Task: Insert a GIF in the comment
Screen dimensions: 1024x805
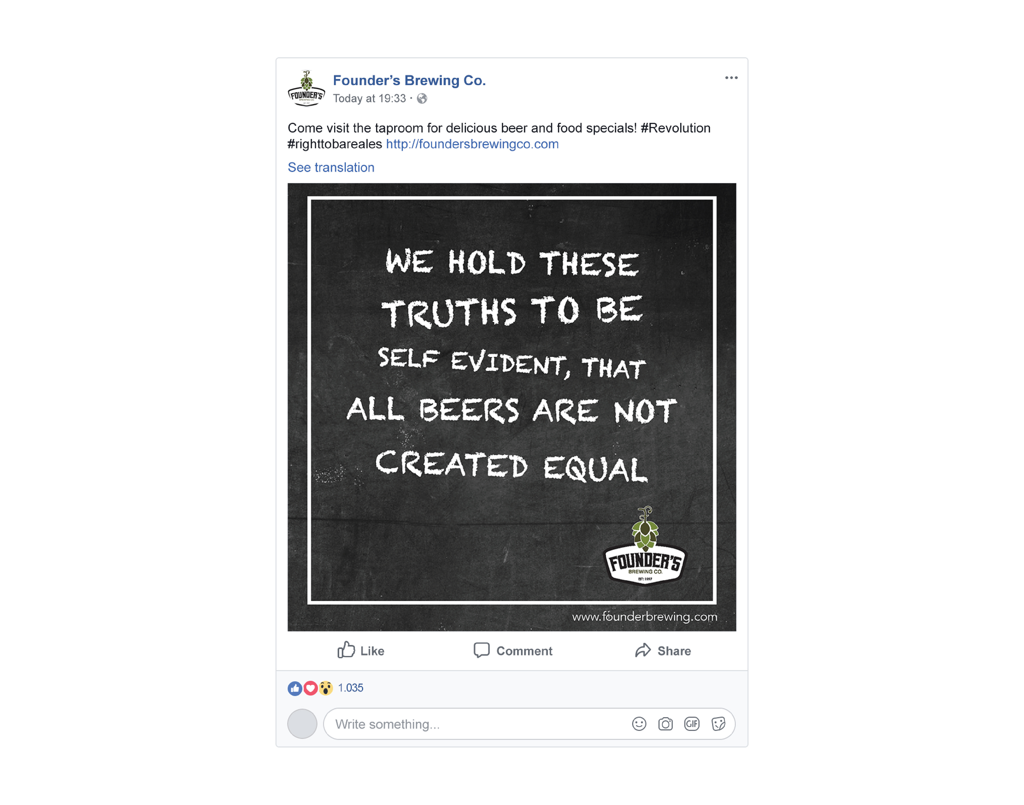Action: [692, 724]
